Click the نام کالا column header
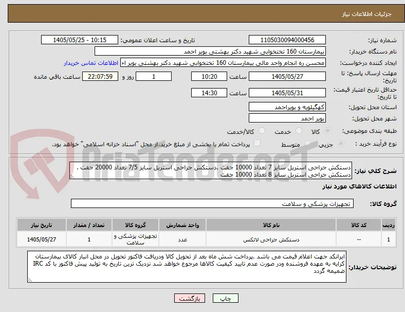The image size is (405, 312). (x=271, y=225)
